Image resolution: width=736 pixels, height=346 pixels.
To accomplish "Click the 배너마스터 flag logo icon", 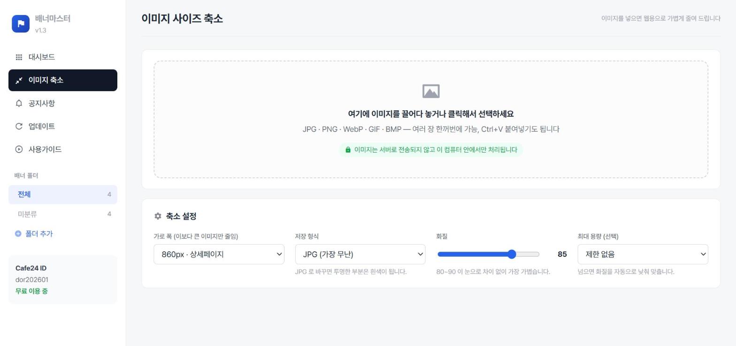I will 21,24.
